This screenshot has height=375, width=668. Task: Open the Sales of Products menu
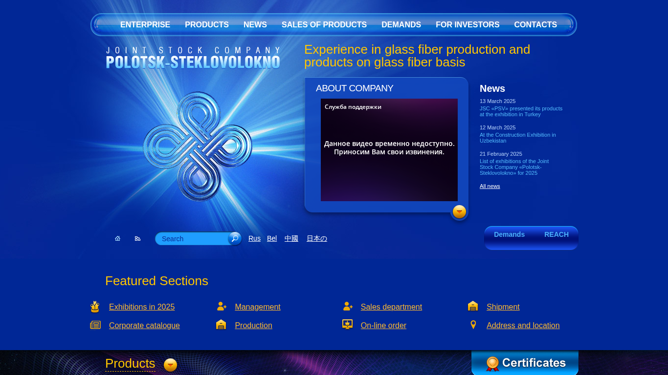[324, 25]
